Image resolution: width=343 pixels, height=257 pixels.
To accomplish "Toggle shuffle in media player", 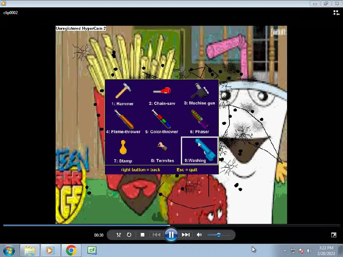I will tap(119, 235).
